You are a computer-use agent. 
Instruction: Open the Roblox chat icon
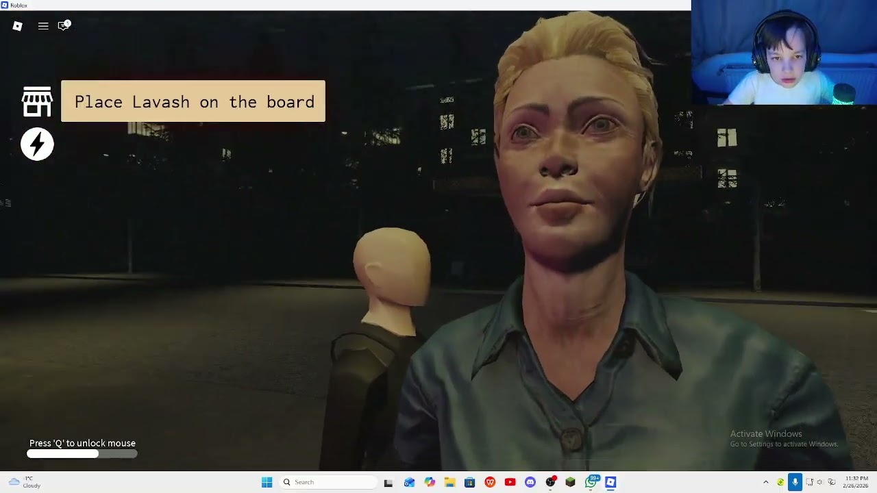pyautogui.click(x=64, y=25)
